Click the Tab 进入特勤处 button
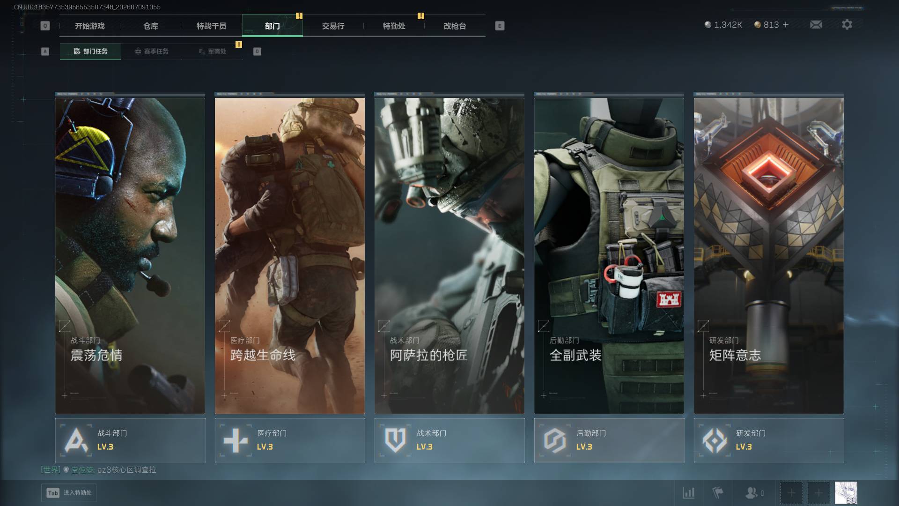 pyautogui.click(x=69, y=493)
